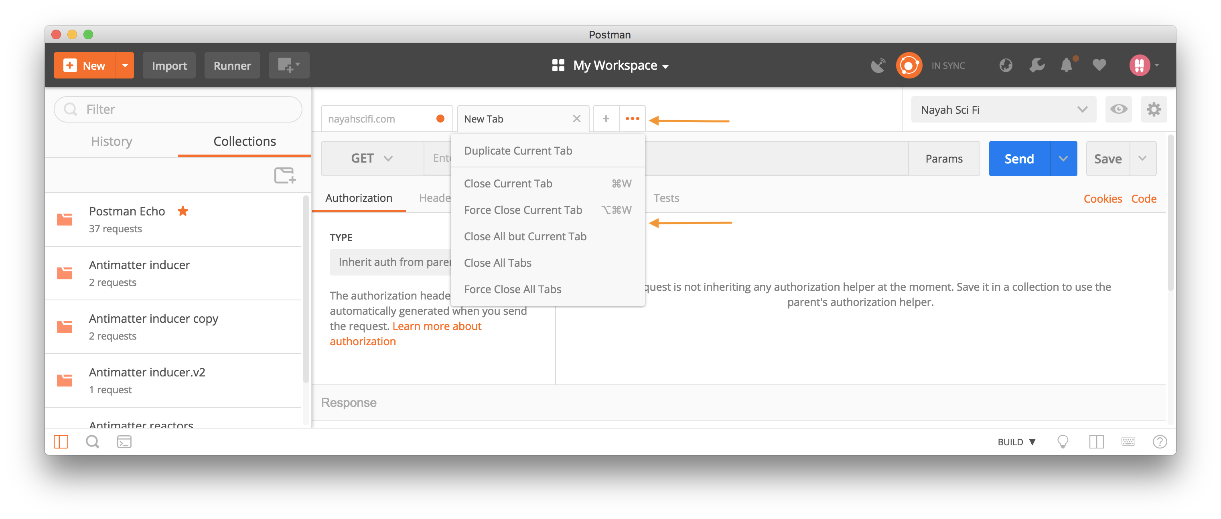
Task: Open the Postman console icon
Action: pos(124,442)
